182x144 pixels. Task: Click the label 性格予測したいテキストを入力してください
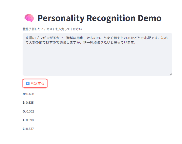point(52,29)
